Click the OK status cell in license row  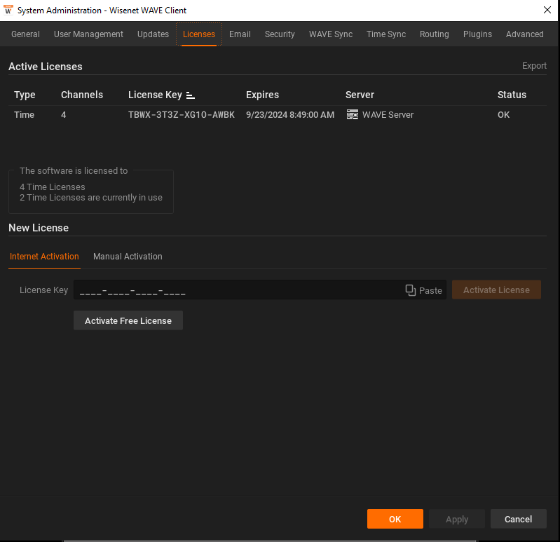[x=503, y=115]
